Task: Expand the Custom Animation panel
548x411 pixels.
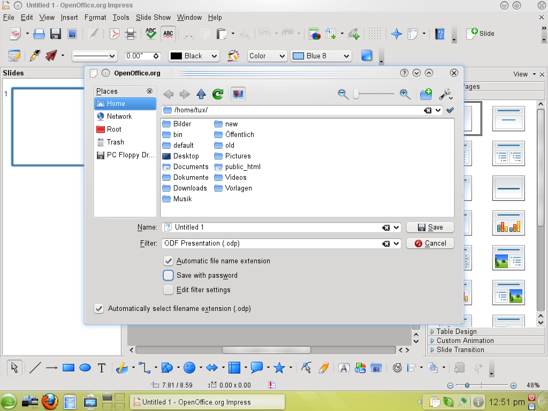Action: pyautogui.click(x=486, y=340)
